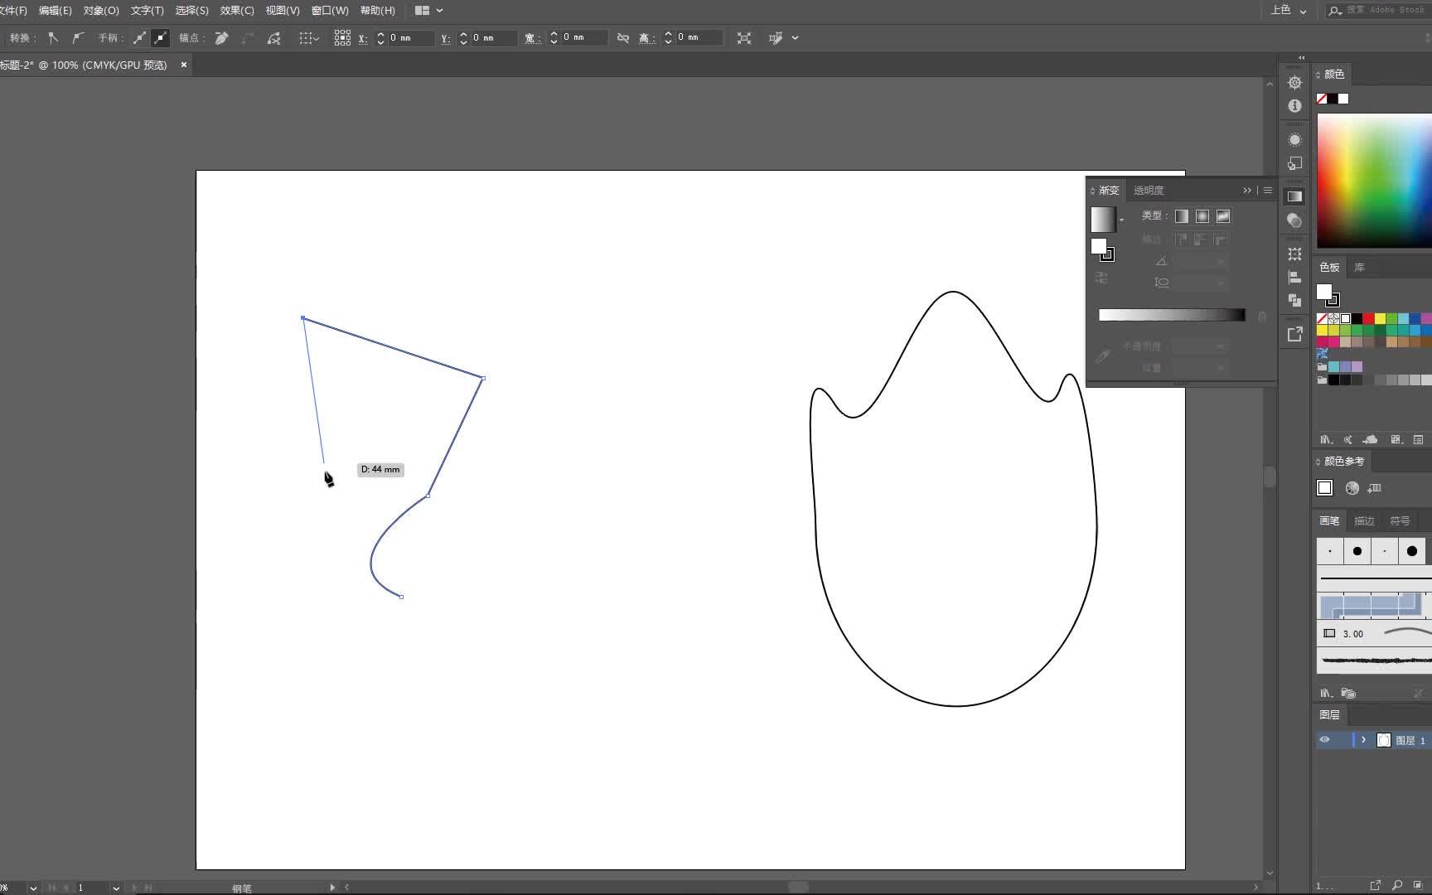
Task: Open the Transparency panel icon in dock
Action: tap(1294, 220)
